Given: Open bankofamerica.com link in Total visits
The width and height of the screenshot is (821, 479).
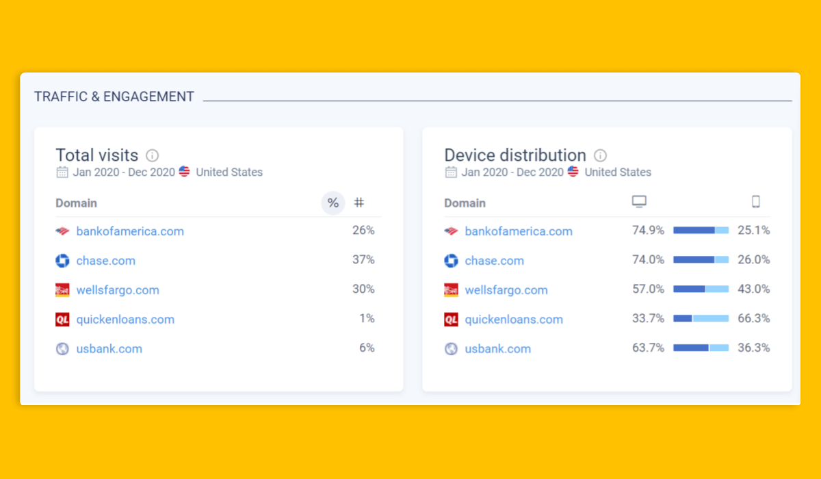Looking at the screenshot, I should click(130, 231).
